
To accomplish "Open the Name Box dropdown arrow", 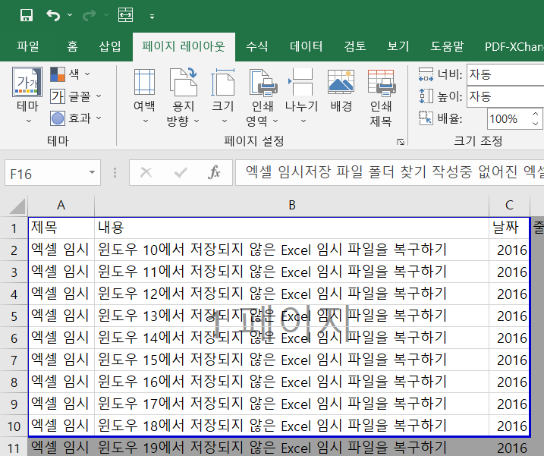I will pos(92,172).
